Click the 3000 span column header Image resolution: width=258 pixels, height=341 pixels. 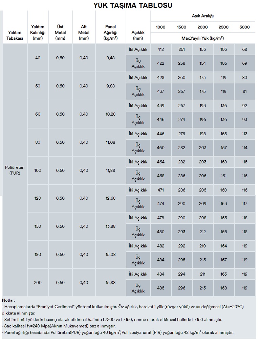[244, 27]
